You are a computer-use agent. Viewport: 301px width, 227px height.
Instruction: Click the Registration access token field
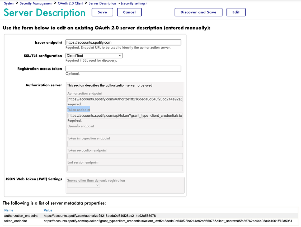[123, 69]
